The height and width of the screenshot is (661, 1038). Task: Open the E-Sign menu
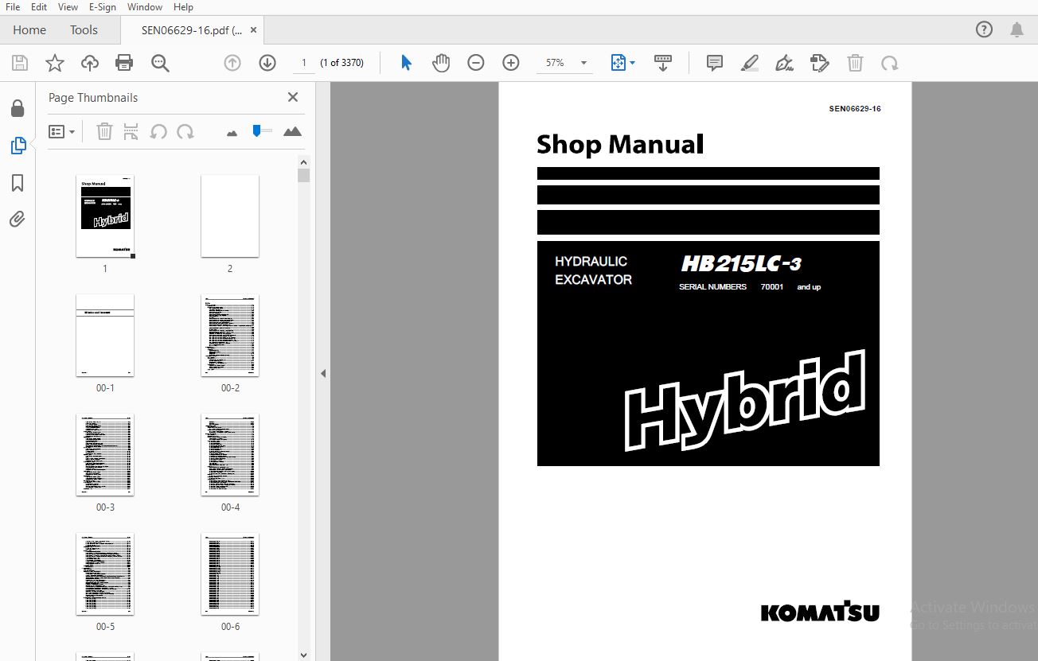point(102,7)
